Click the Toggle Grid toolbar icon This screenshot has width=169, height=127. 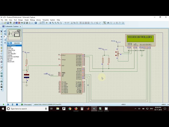click(44, 23)
